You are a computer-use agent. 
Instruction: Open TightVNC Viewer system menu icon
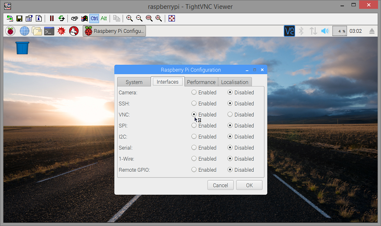coord(8,6)
